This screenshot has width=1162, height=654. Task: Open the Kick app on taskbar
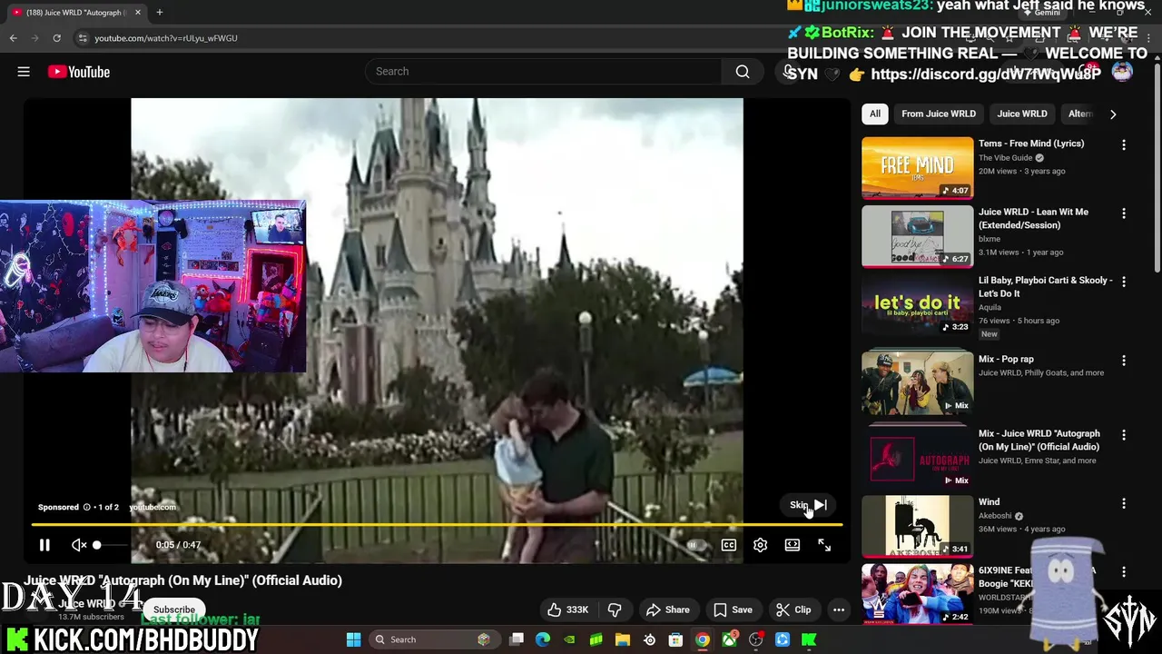[809, 639]
